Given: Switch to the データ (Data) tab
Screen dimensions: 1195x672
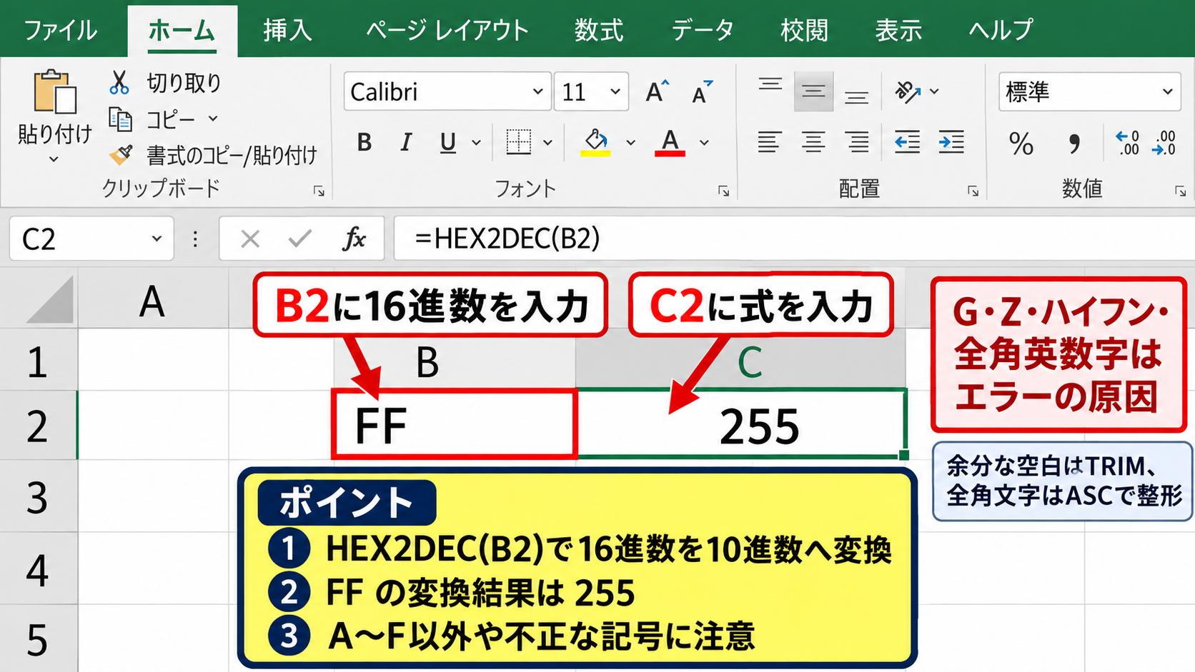Looking at the screenshot, I should [703, 31].
